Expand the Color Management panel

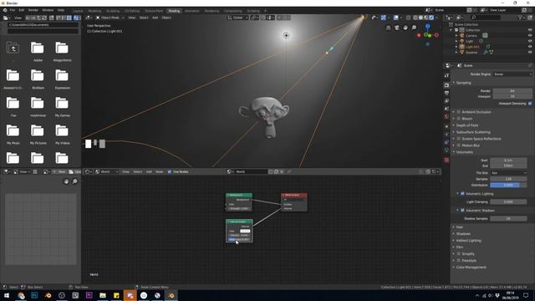click(471, 268)
